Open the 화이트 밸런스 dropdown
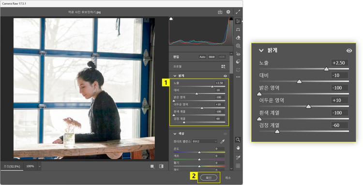363x185 pixels. (x=205, y=141)
